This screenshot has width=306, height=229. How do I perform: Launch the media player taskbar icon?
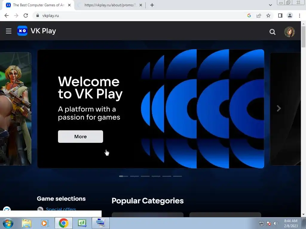[x=45, y=223]
